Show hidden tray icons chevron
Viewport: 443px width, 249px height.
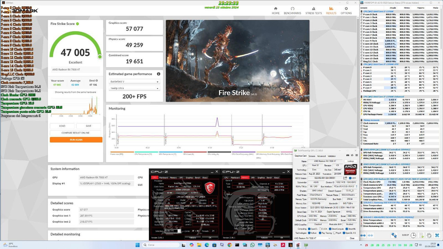pos(361,245)
